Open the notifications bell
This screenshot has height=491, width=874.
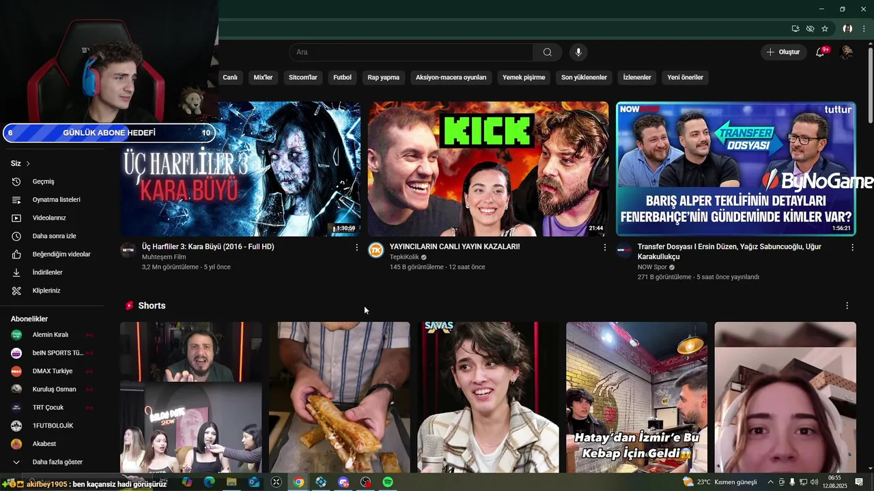click(x=821, y=53)
